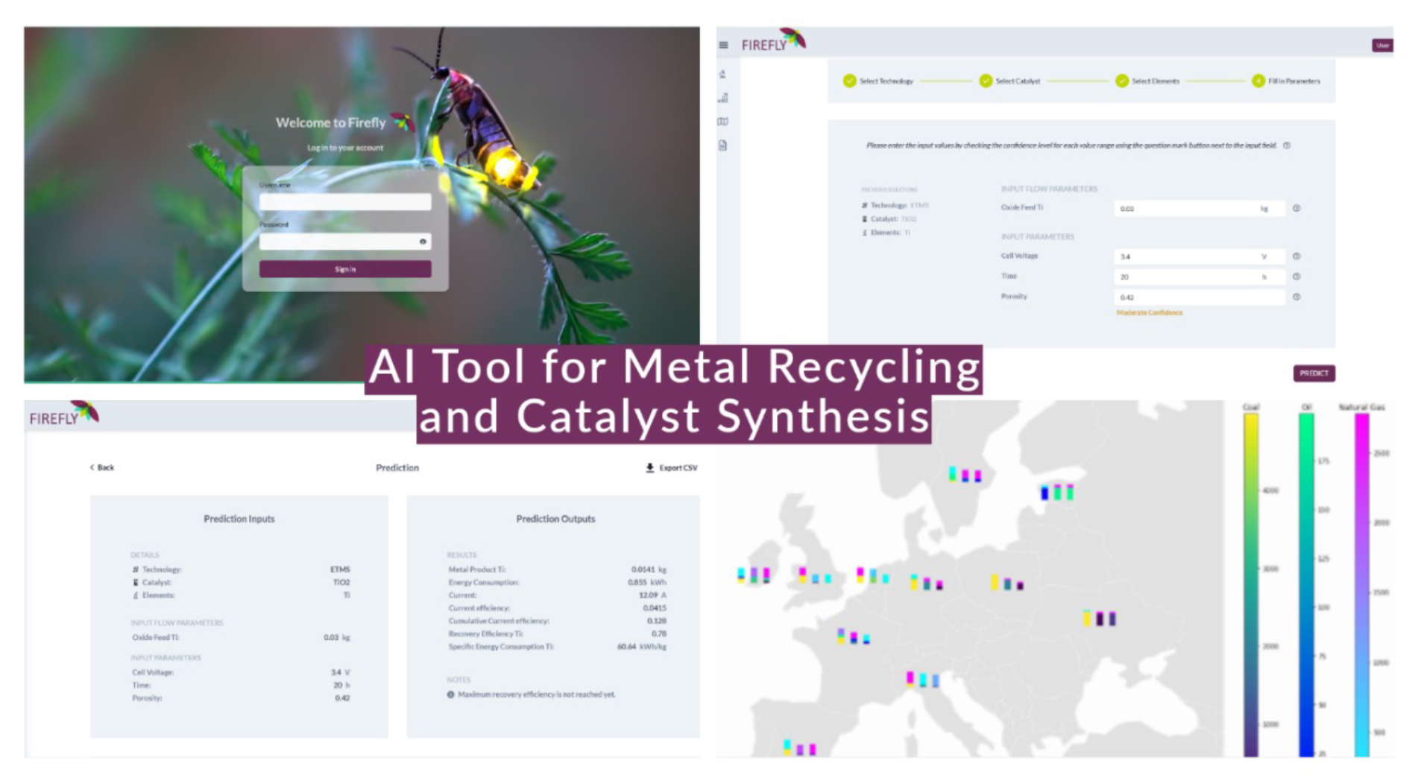Go Back from the Prediction page
Screen dimensions: 1418x781
[x=102, y=468]
